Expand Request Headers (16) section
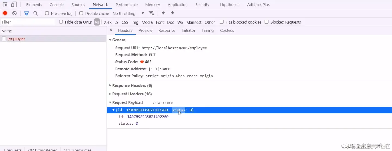Viewport: 392px width, 151px height. click(x=110, y=94)
